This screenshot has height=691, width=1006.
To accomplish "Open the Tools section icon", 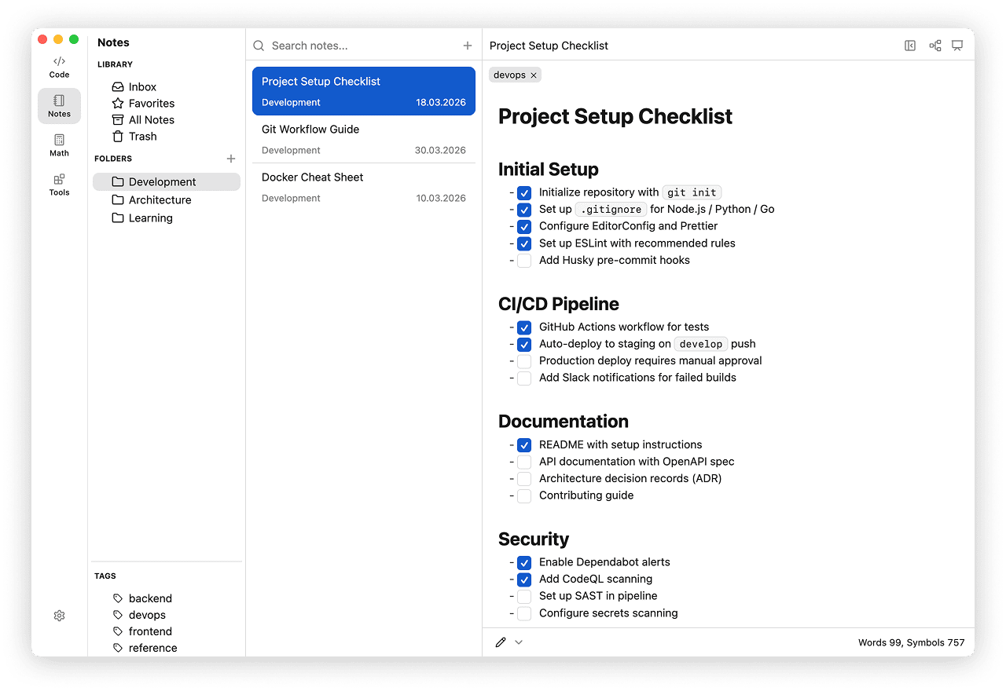I will [x=59, y=185].
